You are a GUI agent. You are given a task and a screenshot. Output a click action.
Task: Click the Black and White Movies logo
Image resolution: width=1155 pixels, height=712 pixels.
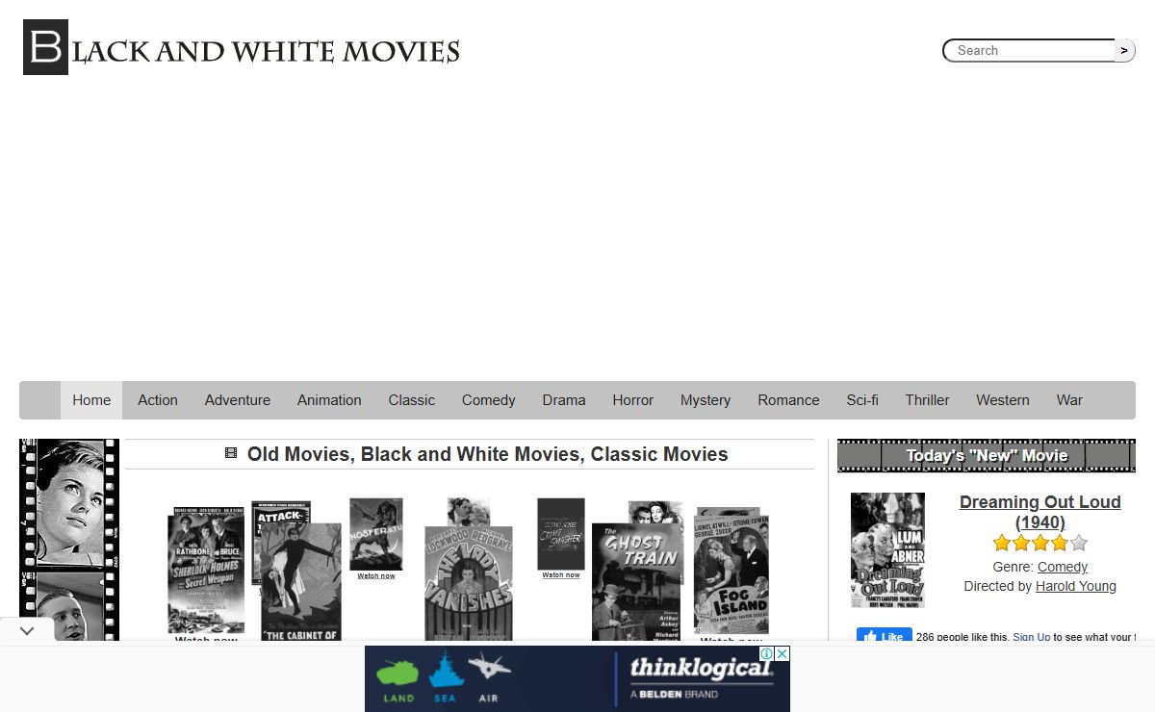click(241, 47)
